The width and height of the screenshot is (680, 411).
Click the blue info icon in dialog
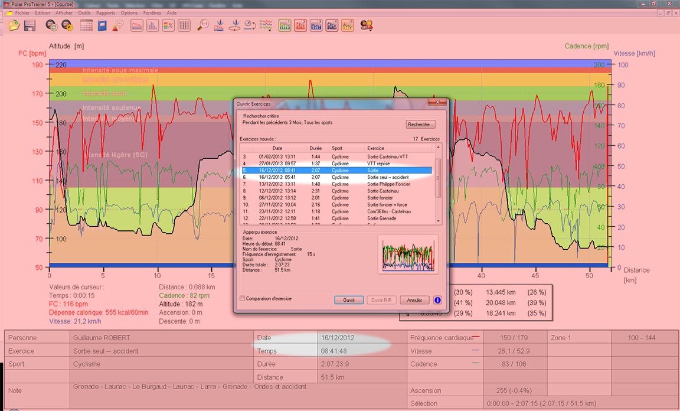pyautogui.click(x=437, y=300)
